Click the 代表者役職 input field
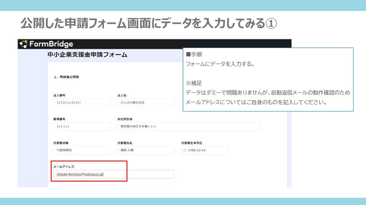 point(83,151)
